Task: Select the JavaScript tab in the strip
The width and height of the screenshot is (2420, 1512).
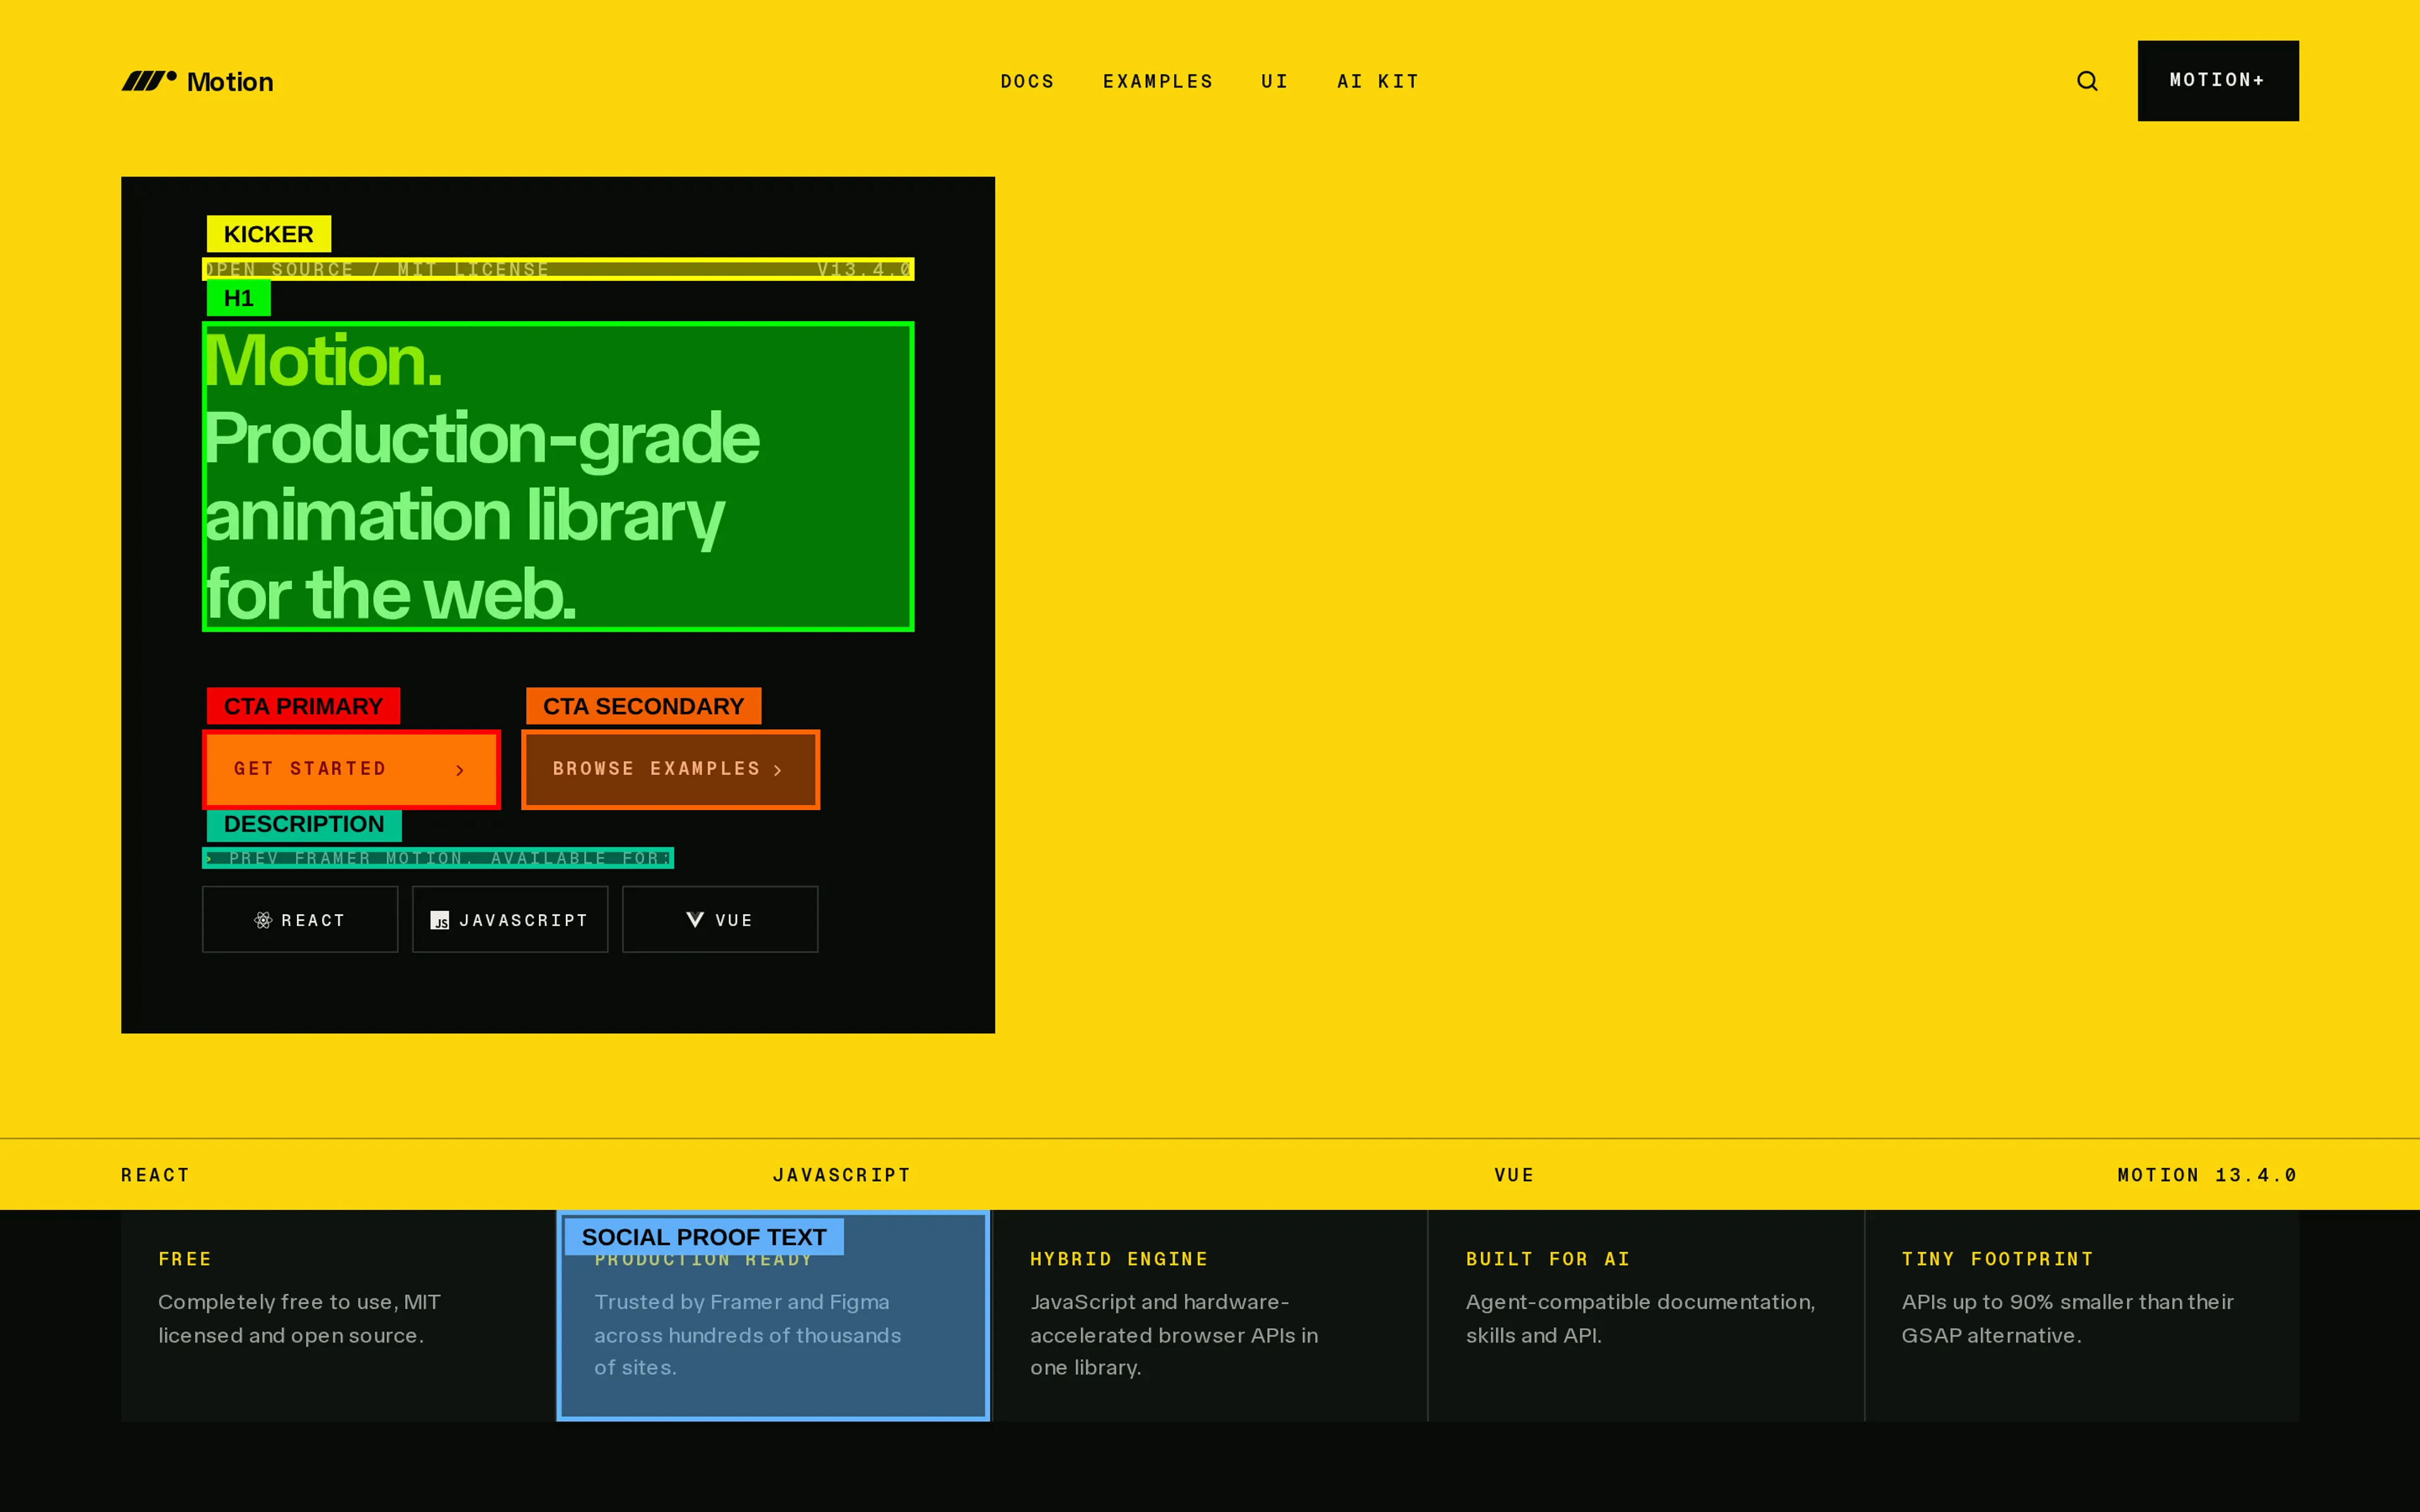Action: (x=842, y=1175)
